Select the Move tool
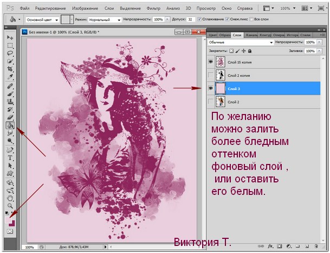 [10, 37]
